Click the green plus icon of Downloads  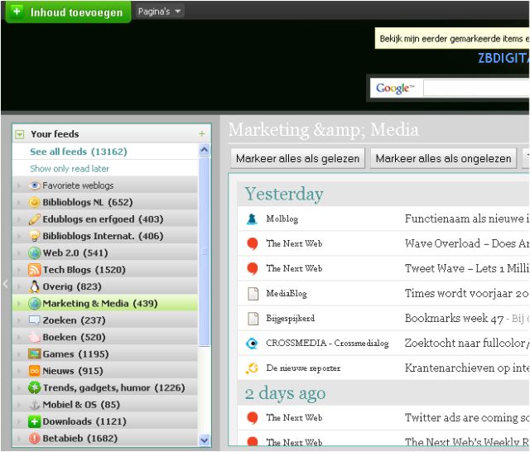34,421
